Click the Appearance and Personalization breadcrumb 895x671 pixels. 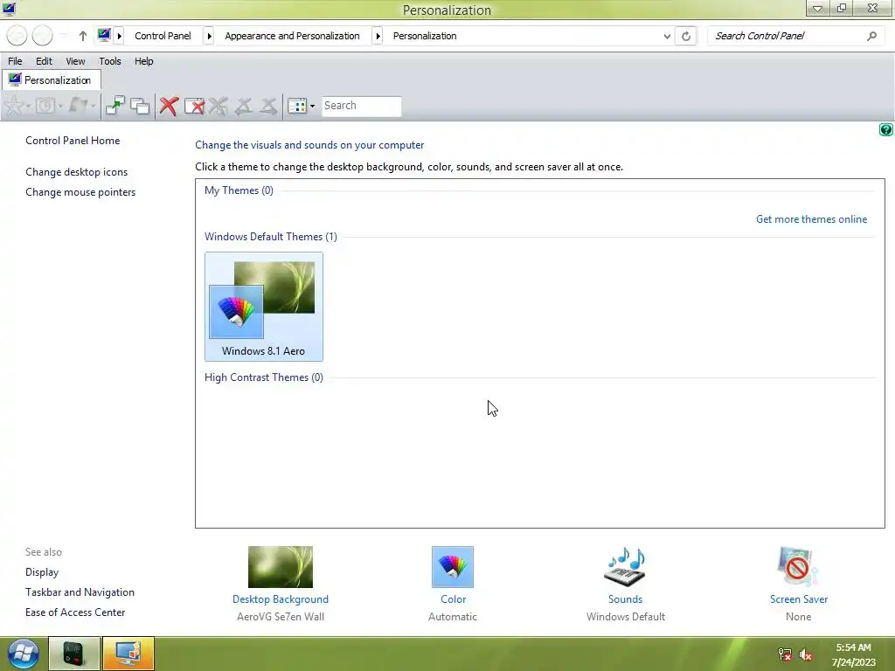[x=292, y=36]
